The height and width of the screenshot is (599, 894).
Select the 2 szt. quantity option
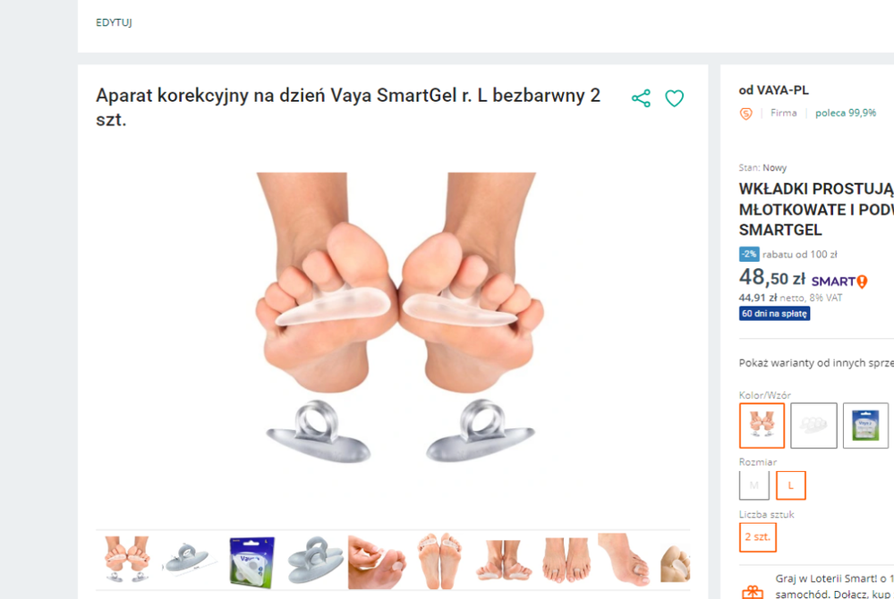pyautogui.click(x=758, y=537)
